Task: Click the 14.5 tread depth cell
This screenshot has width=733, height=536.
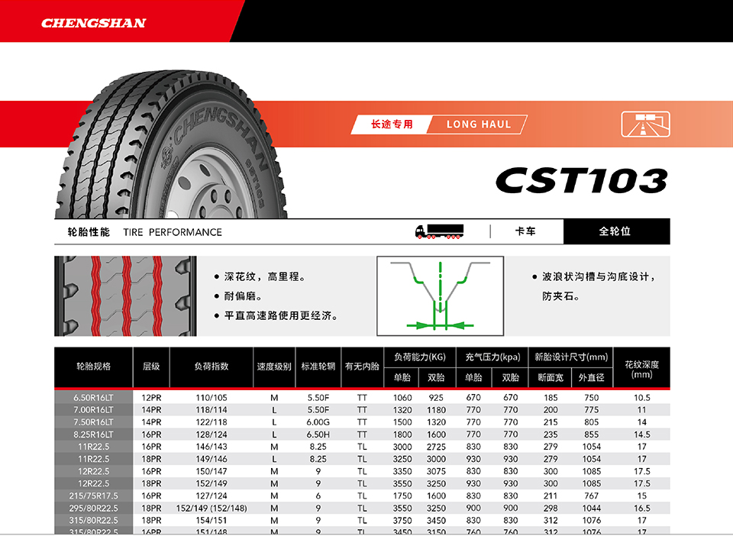Action: 642,434
